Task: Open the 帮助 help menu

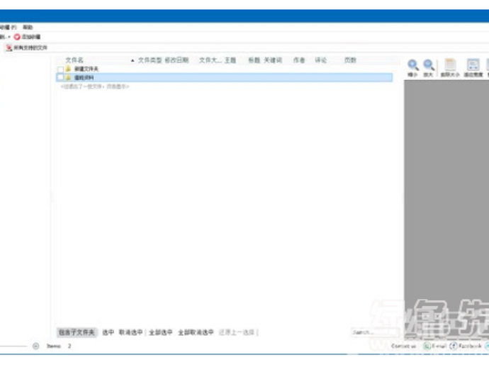Action: point(28,28)
